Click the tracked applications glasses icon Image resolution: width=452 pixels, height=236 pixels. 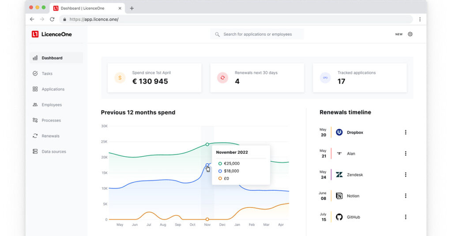click(325, 78)
